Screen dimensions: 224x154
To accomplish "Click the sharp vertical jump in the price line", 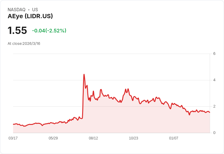I will pos(83,97).
